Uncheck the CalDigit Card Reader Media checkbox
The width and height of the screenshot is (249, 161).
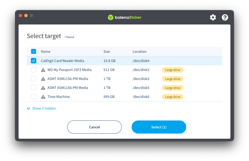click(34, 61)
